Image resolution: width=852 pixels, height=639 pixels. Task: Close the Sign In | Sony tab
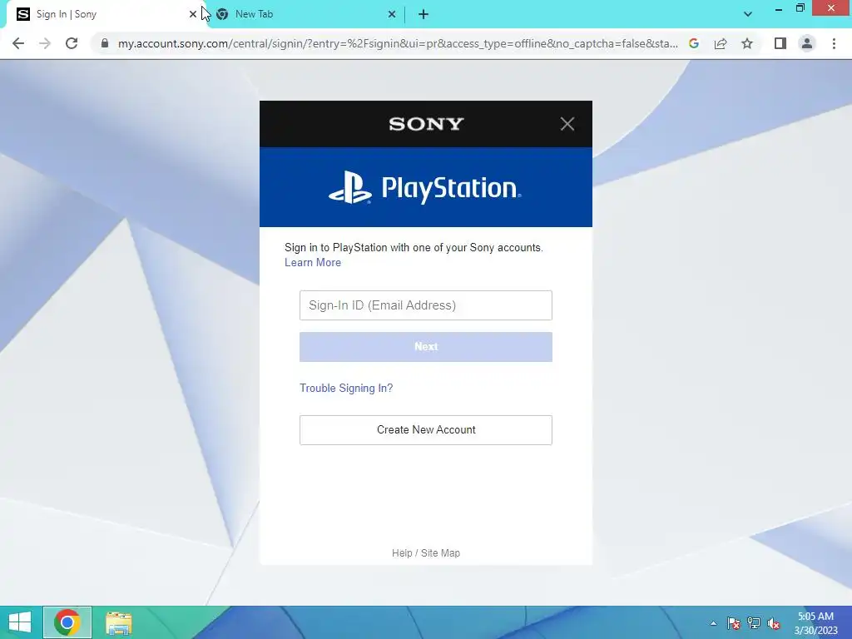(193, 14)
